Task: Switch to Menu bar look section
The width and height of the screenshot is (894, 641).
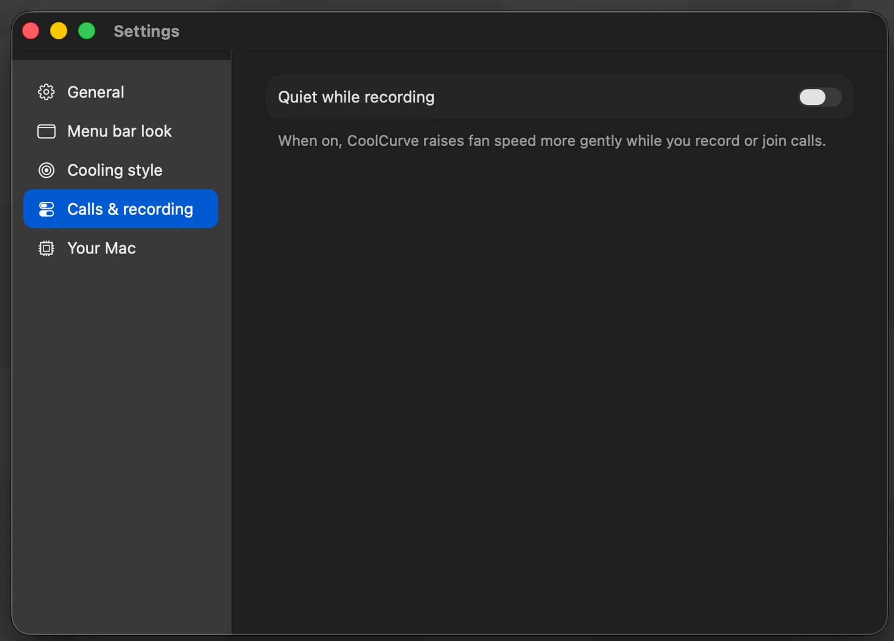Action: [x=121, y=131]
